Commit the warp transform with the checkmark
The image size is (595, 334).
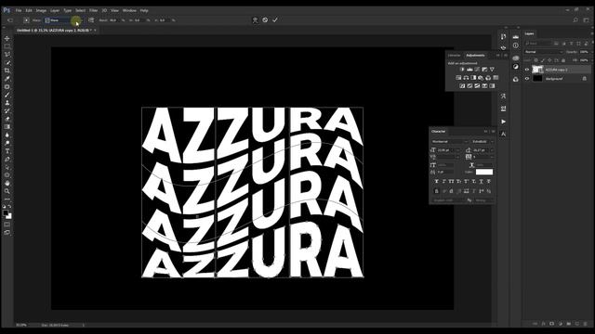pos(275,20)
